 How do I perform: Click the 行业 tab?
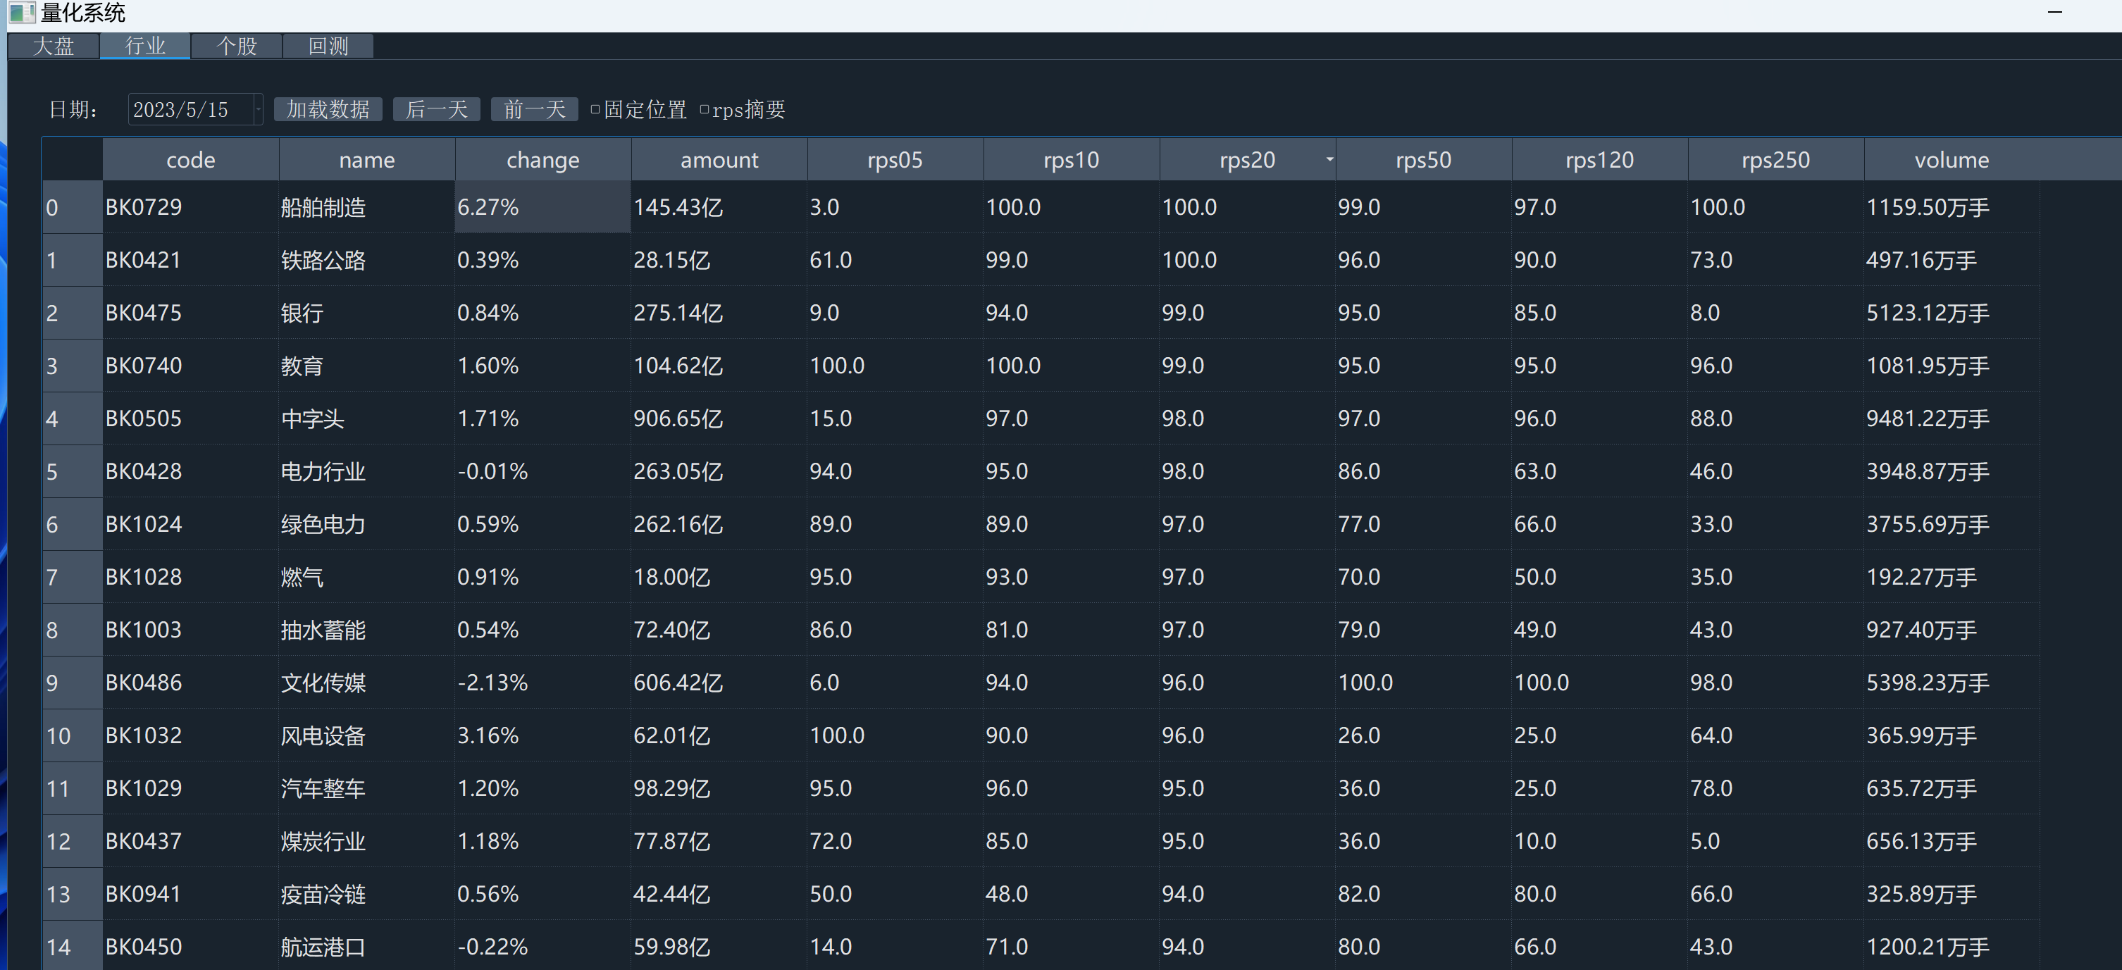pos(145,46)
